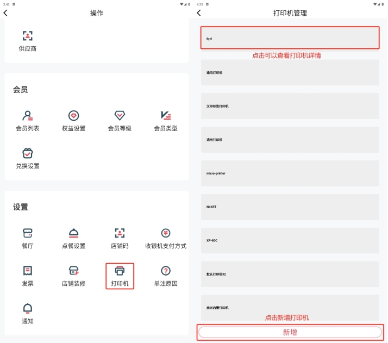The width and height of the screenshot is (388, 343).
Task: Go back from the 操作 page
Action: 6,13
